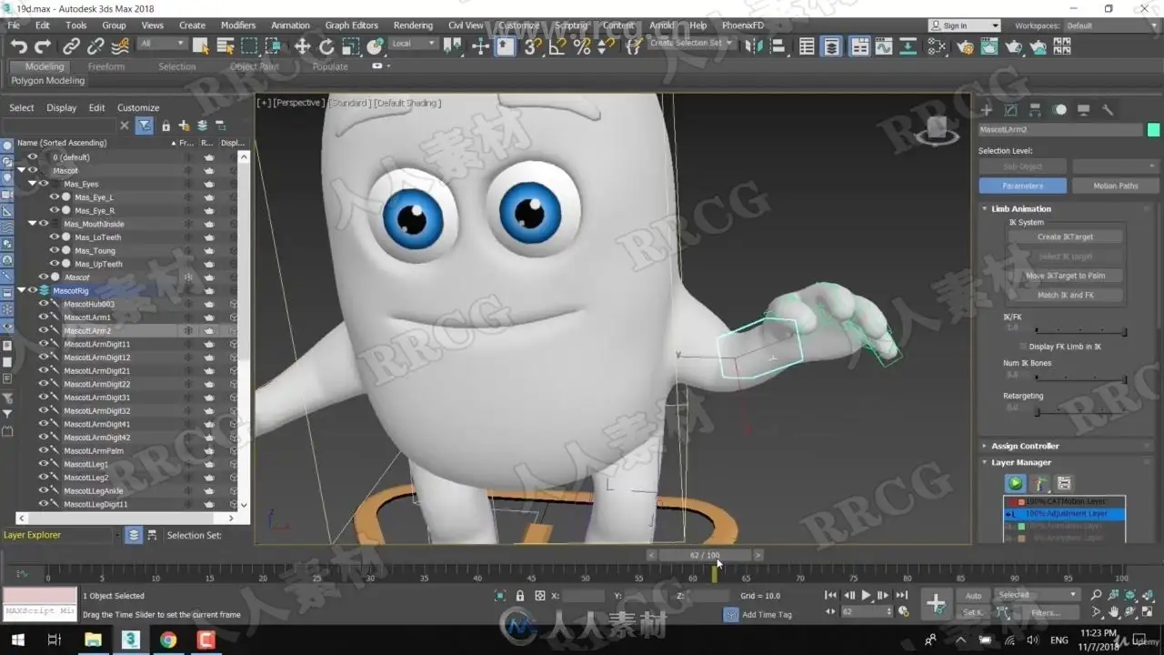Image resolution: width=1164 pixels, height=655 pixels.
Task: Expand the Assign Controller rollout
Action: point(1025,446)
